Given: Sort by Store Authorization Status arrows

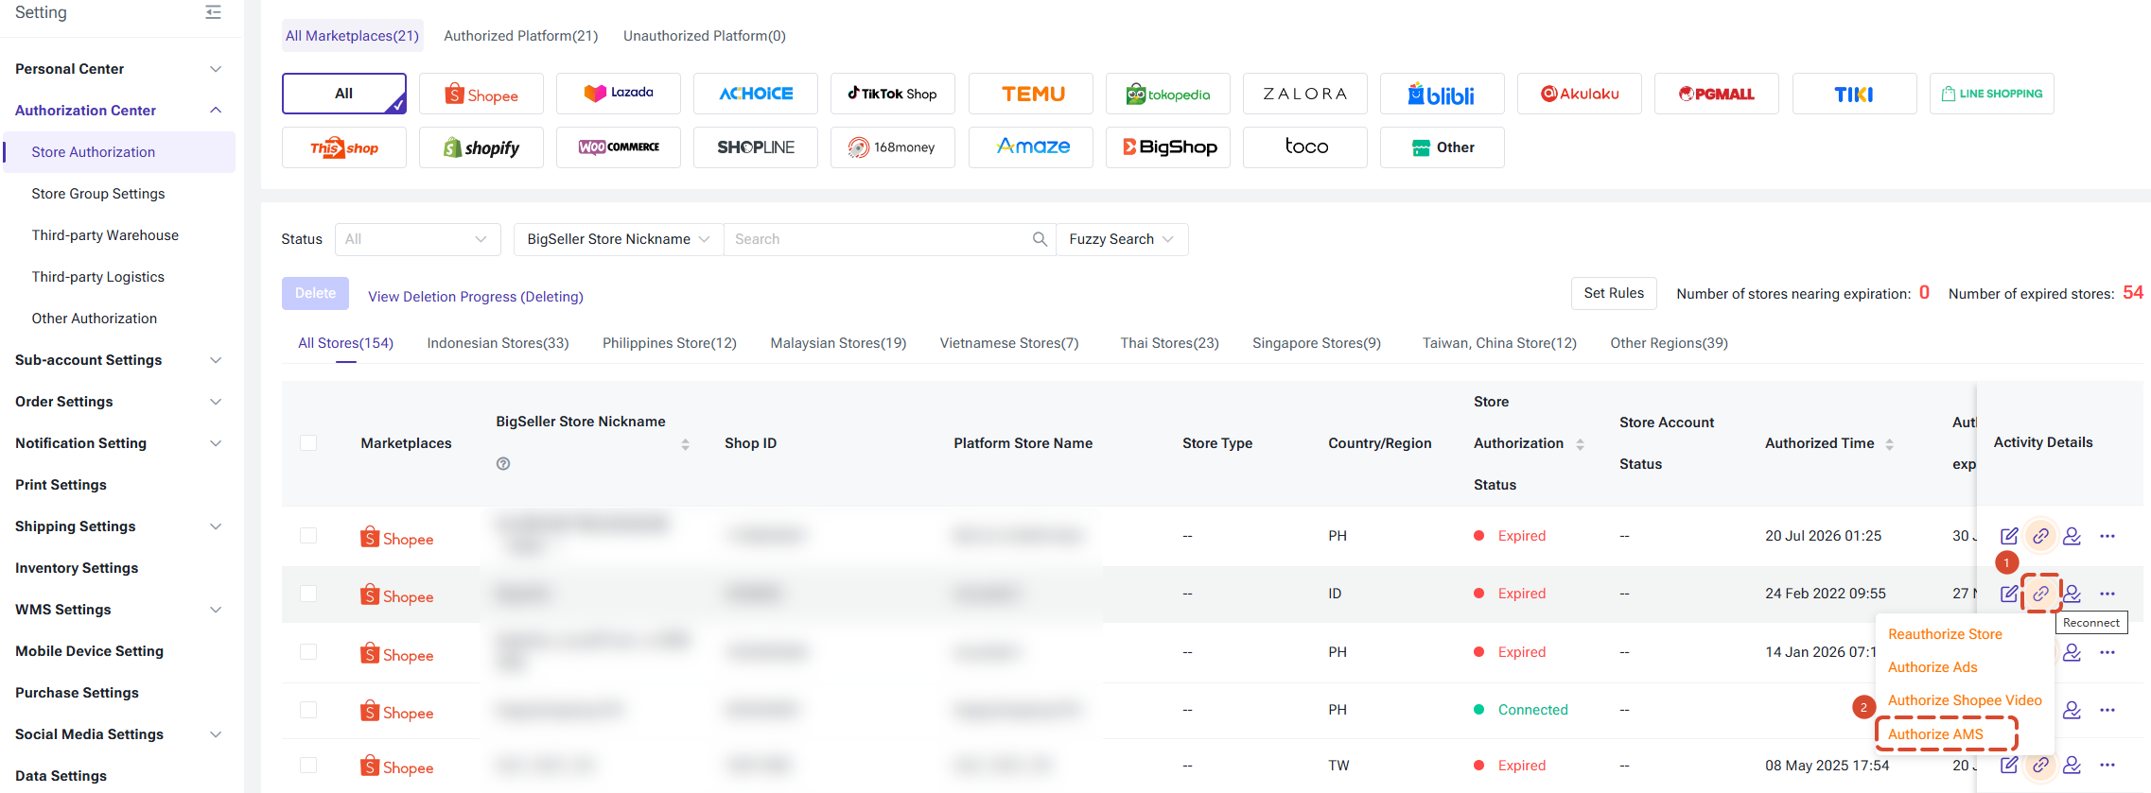Looking at the screenshot, I should (x=1580, y=444).
